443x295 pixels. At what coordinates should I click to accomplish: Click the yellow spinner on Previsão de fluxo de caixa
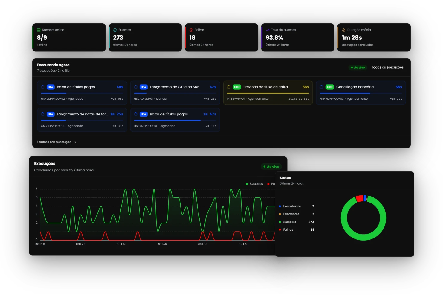(229, 87)
